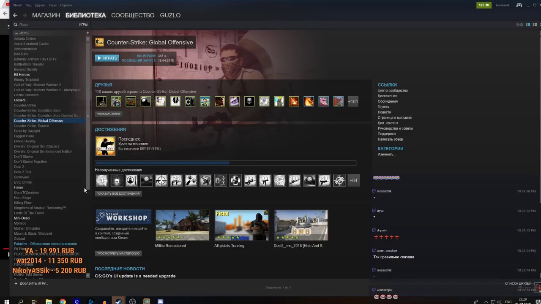Open the skull friend avatar
Screen dimensions: 541x304
tap(249, 101)
